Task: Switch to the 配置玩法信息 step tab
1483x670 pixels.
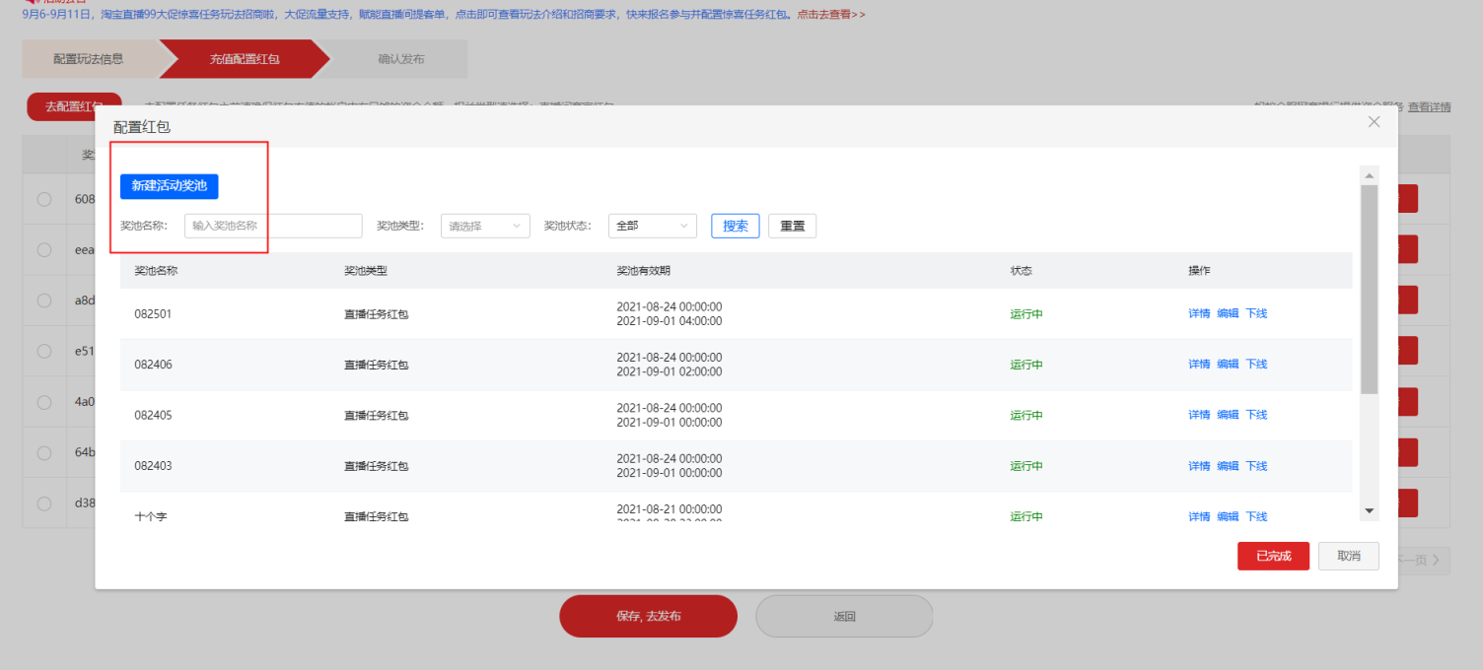Action: click(x=89, y=59)
